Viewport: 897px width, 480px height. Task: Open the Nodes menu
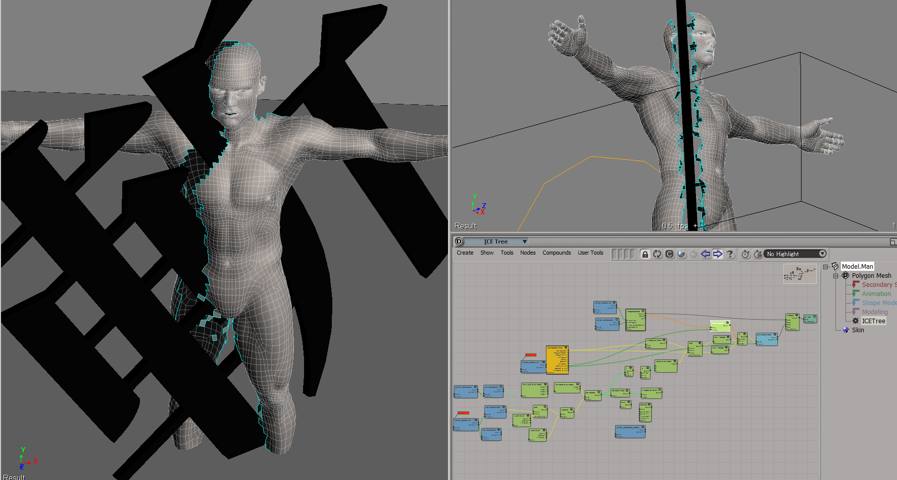[528, 253]
